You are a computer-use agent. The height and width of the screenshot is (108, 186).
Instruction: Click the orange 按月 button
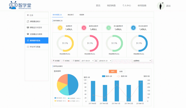[x=113, y=71]
